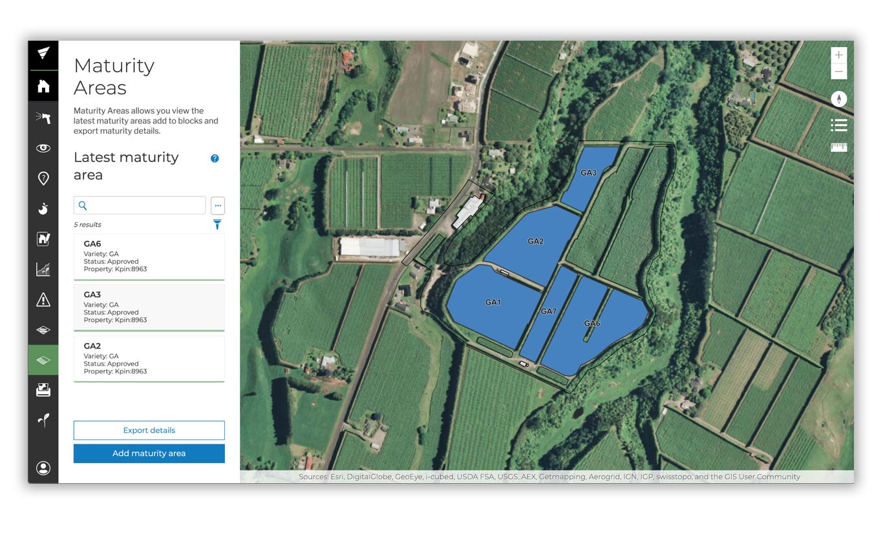Open the three-dots more options menu
This screenshot has height=540, width=883.
pos(218,205)
